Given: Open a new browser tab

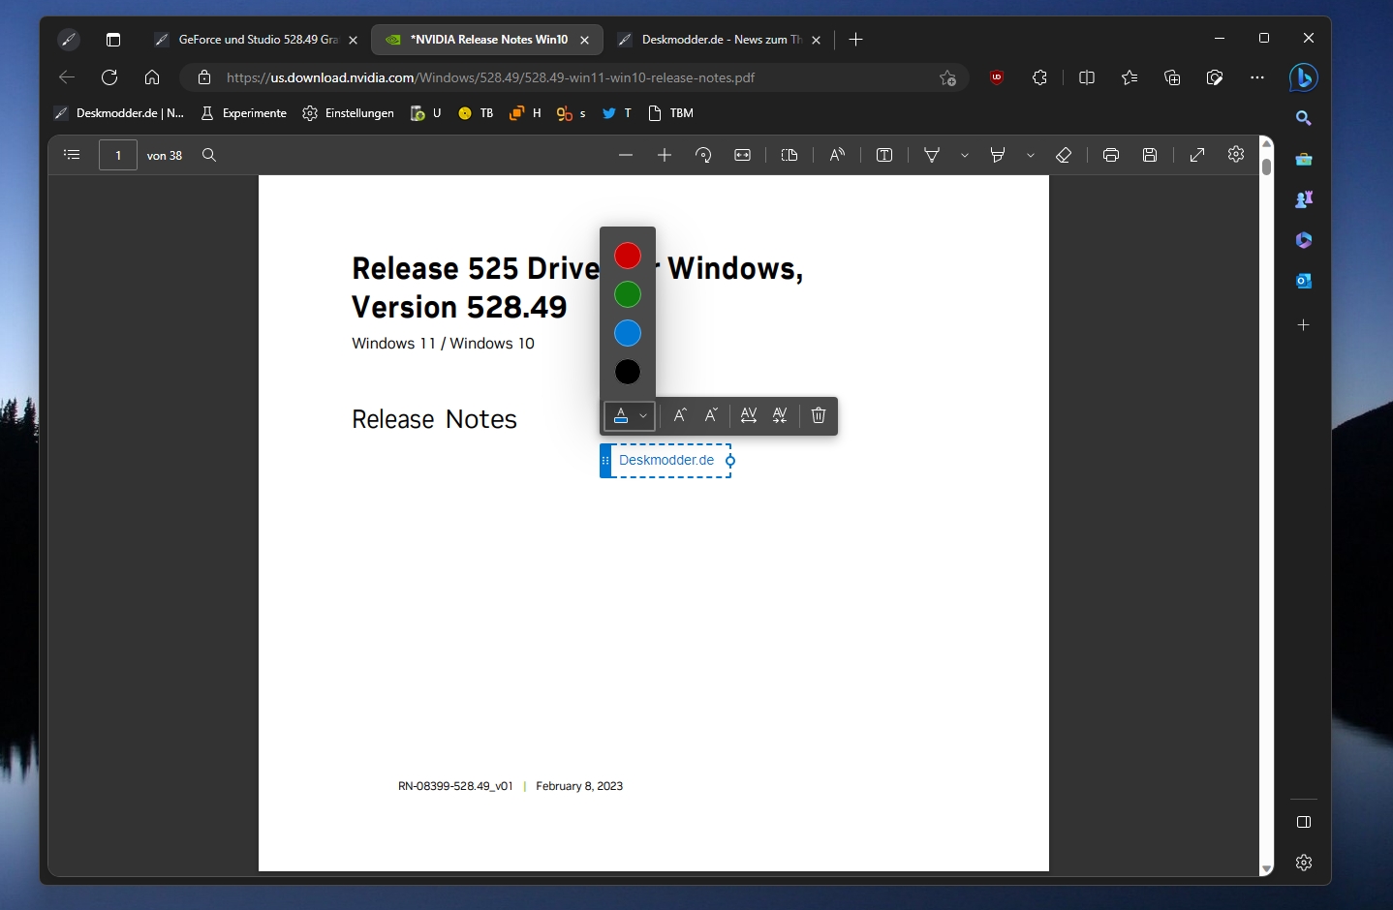Looking at the screenshot, I should click(855, 40).
